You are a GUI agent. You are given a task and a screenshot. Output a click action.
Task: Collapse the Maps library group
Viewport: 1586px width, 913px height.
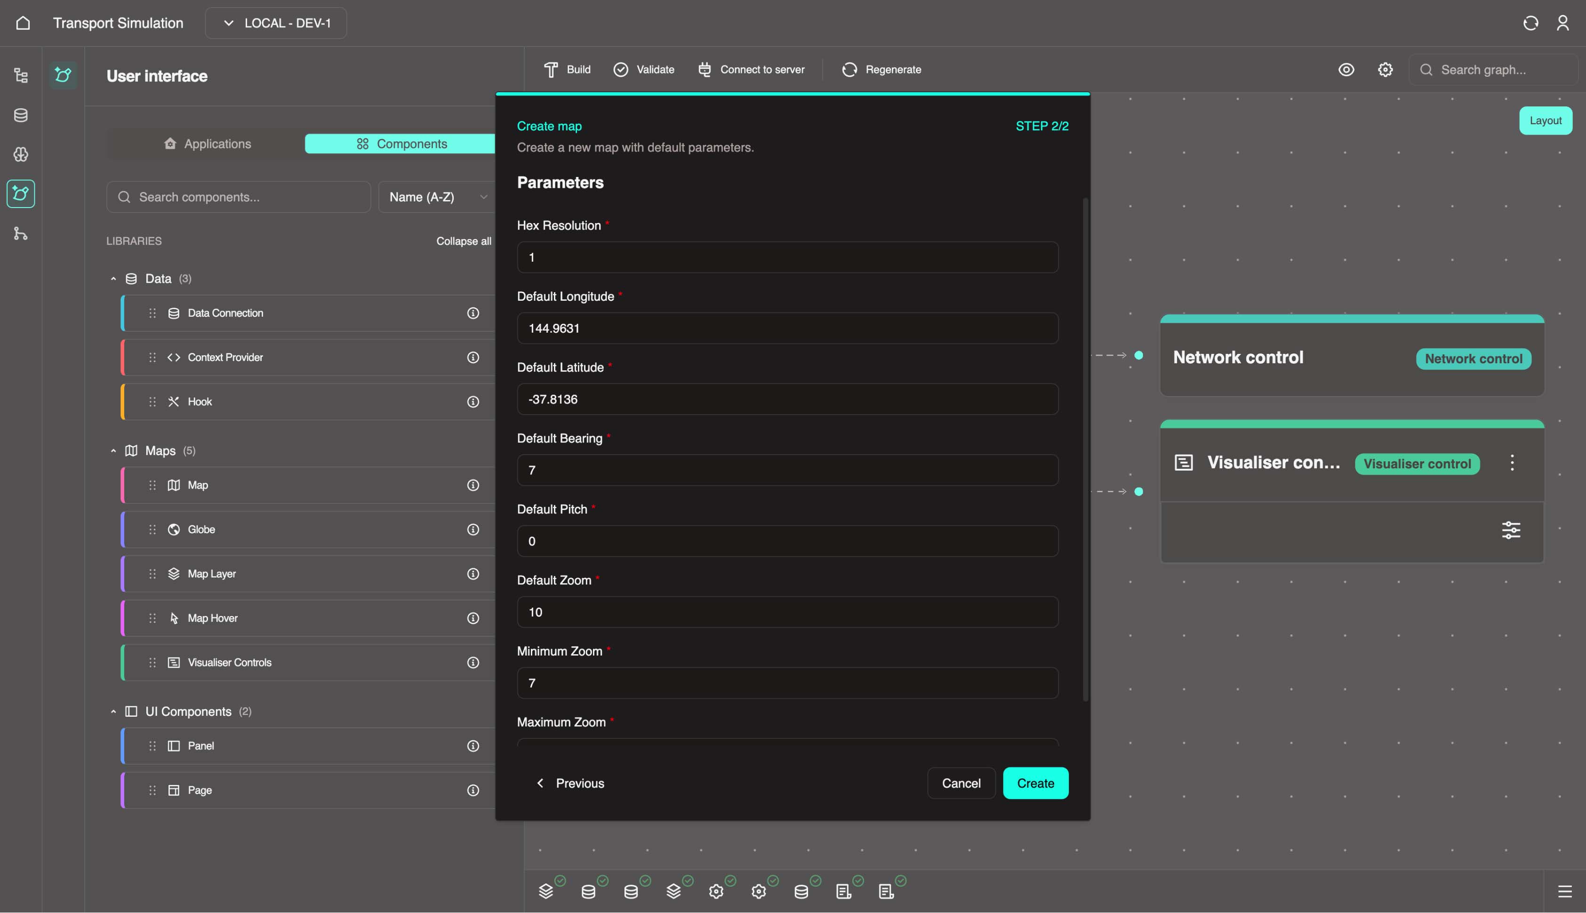point(113,451)
